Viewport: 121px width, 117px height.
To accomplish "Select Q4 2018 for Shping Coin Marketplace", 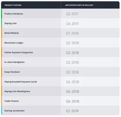I will click(x=73, y=92).
